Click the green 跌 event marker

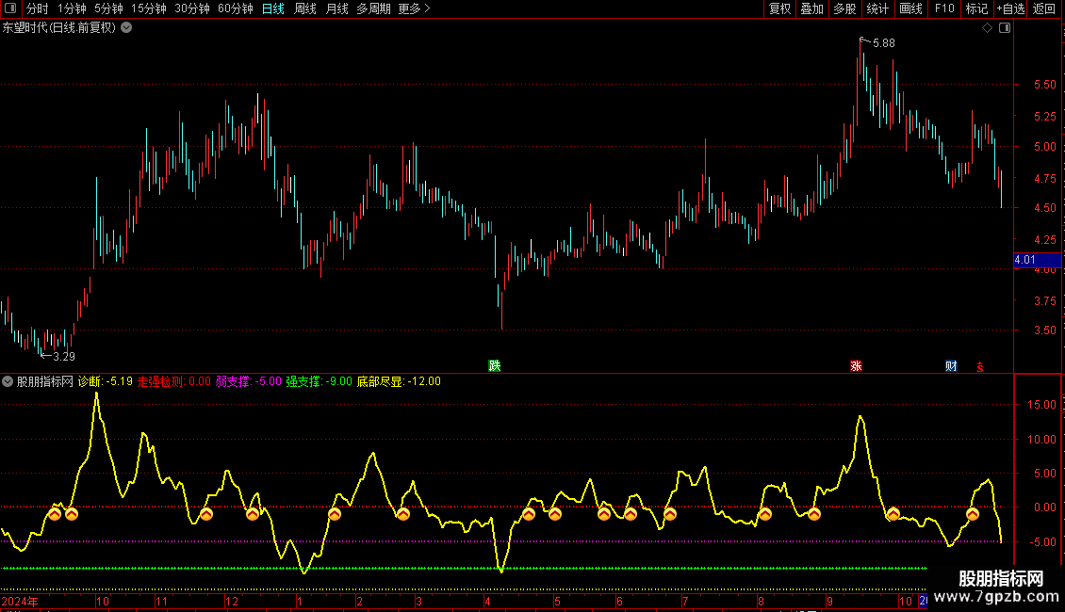495,365
